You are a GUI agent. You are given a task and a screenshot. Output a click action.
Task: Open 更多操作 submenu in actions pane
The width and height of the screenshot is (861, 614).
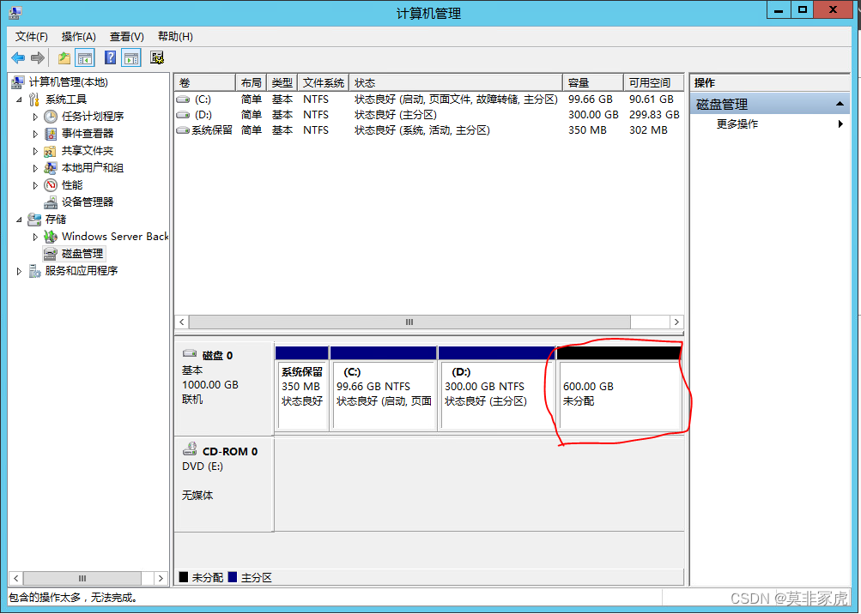(x=769, y=124)
